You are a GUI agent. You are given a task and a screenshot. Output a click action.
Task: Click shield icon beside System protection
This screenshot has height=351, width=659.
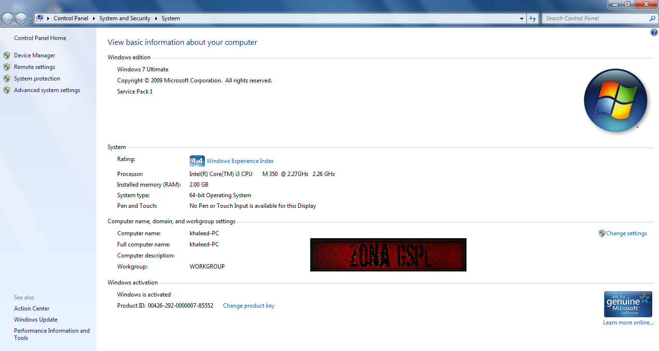coord(7,79)
